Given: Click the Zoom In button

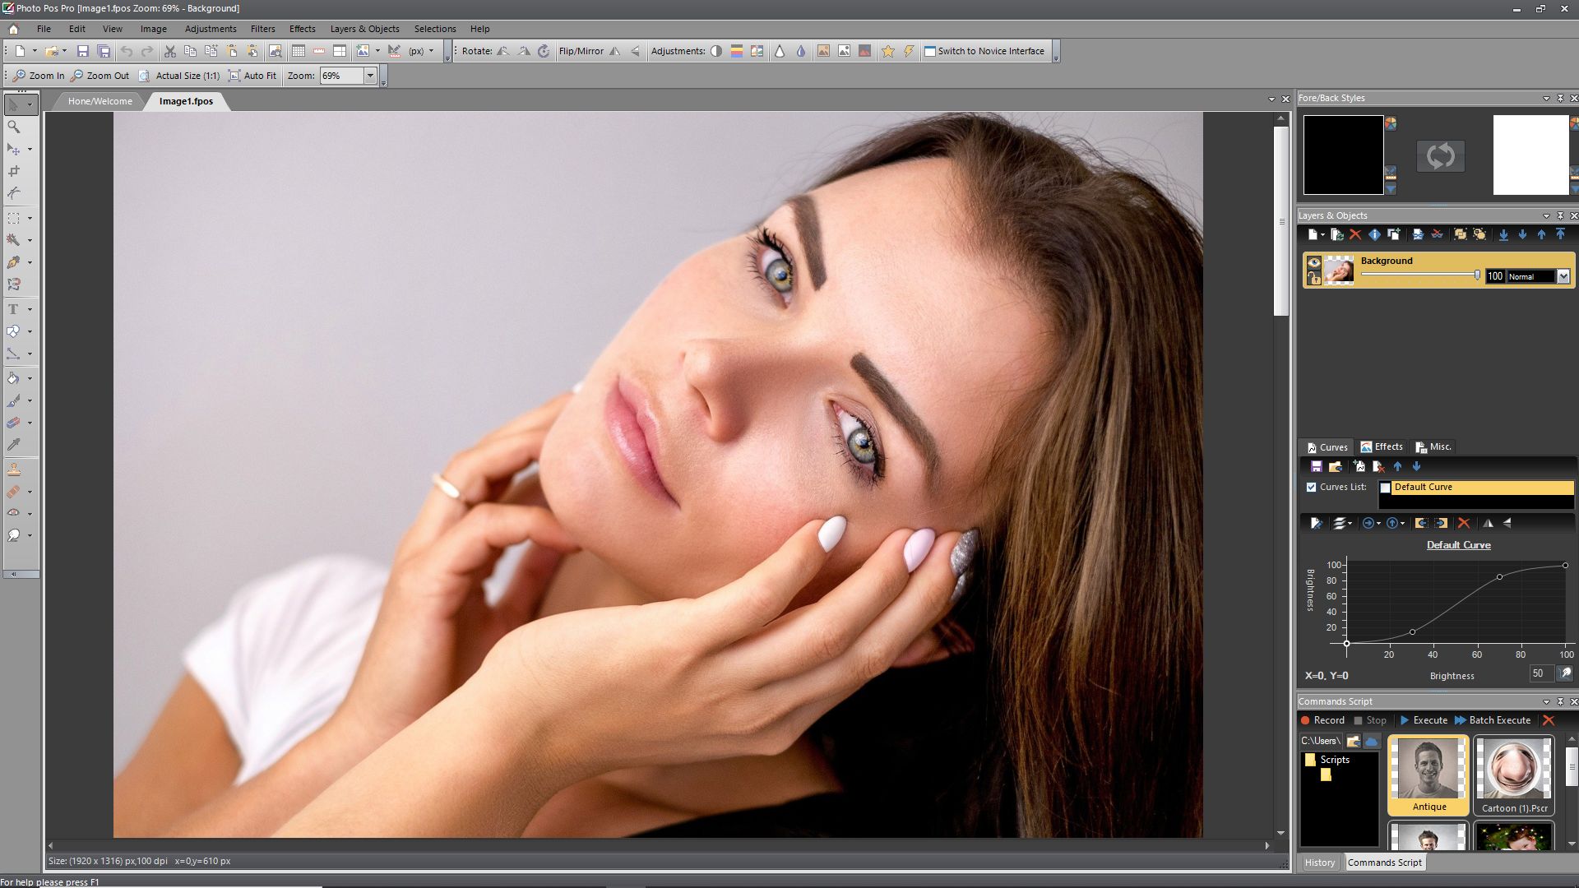Looking at the screenshot, I should click(39, 76).
